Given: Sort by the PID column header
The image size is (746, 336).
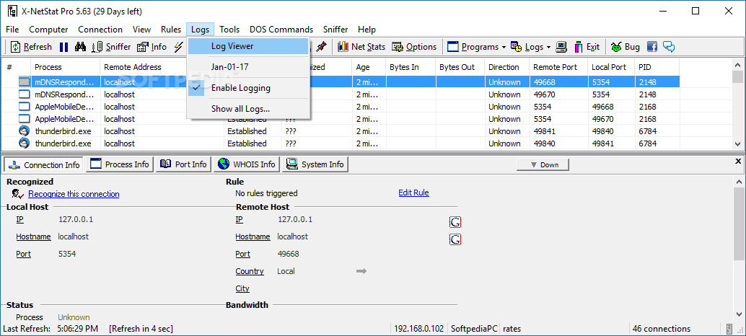Looking at the screenshot, I should pos(657,67).
